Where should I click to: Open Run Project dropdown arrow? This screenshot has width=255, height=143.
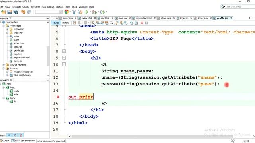(90, 12)
